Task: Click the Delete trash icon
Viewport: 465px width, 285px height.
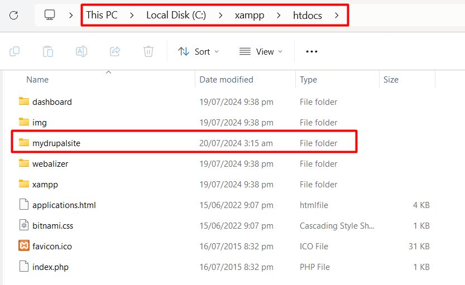Action: [x=148, y=51]
